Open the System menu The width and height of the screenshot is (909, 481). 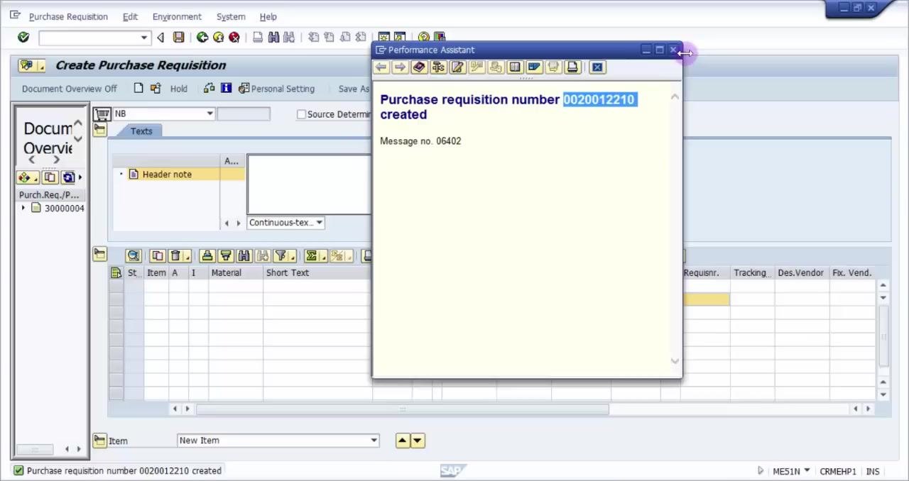pos(231,16)
